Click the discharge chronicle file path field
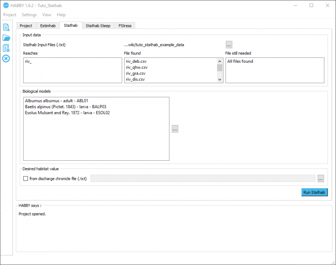 click(203, 178)
